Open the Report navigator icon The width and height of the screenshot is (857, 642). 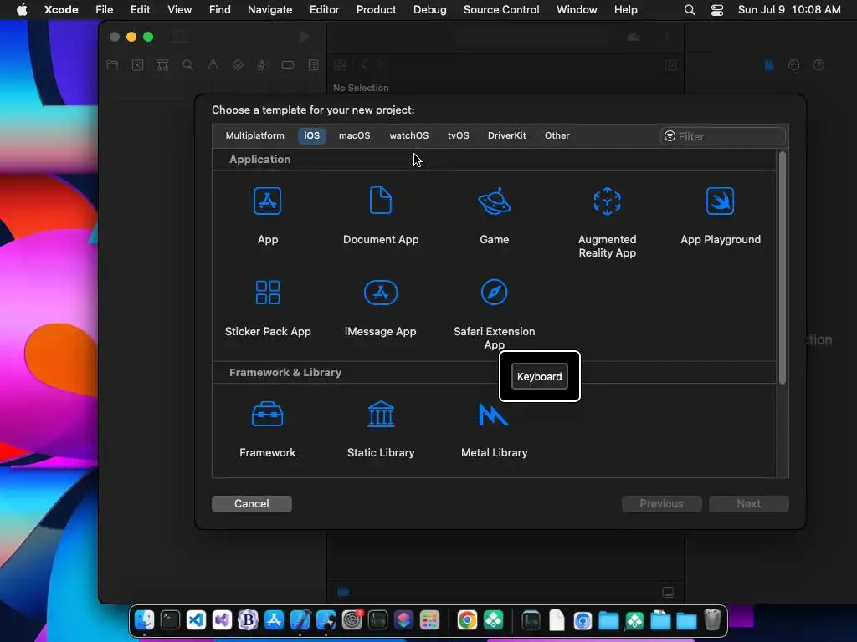tap(313, 65)
